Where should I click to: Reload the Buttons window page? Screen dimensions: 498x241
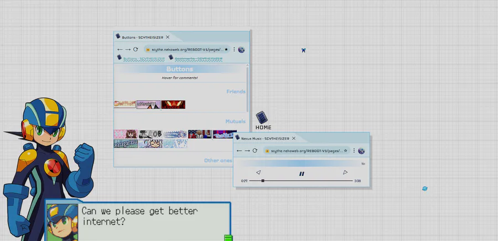point(136,49)
